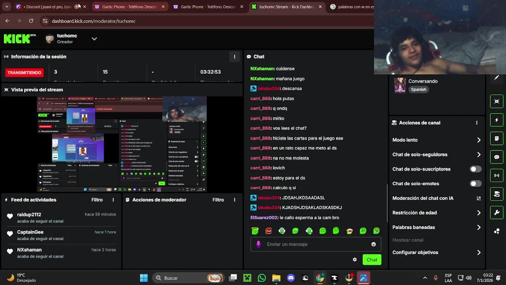This screenshot has height=285, width=506.
Task: Select the heart-eyes drooling emote
Action: click(376, 231)
